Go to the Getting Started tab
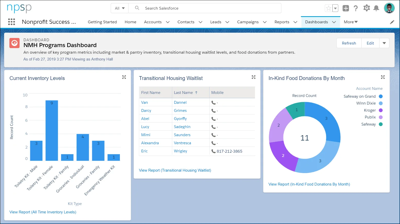 [x=102, y=22]
